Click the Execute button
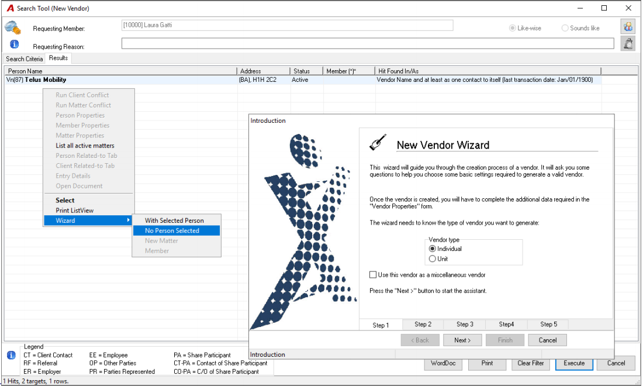The width and height of the screenshot is (643, 386). 574,363
